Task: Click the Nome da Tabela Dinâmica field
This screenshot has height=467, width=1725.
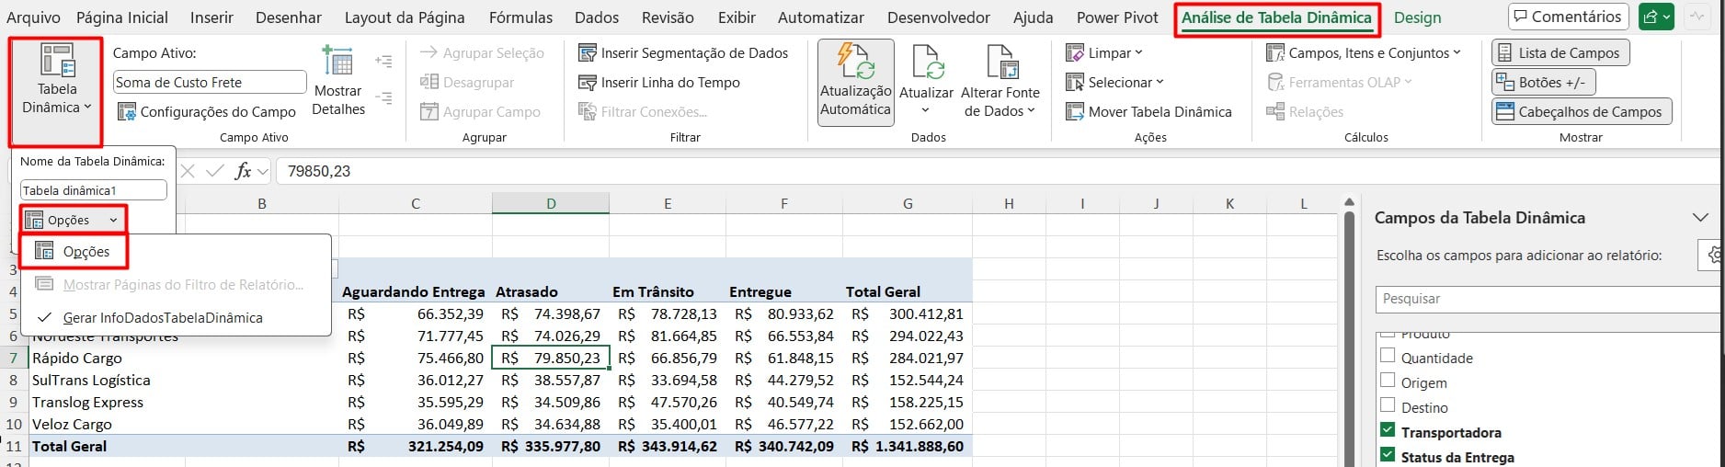Action: [x=93, y=190]
